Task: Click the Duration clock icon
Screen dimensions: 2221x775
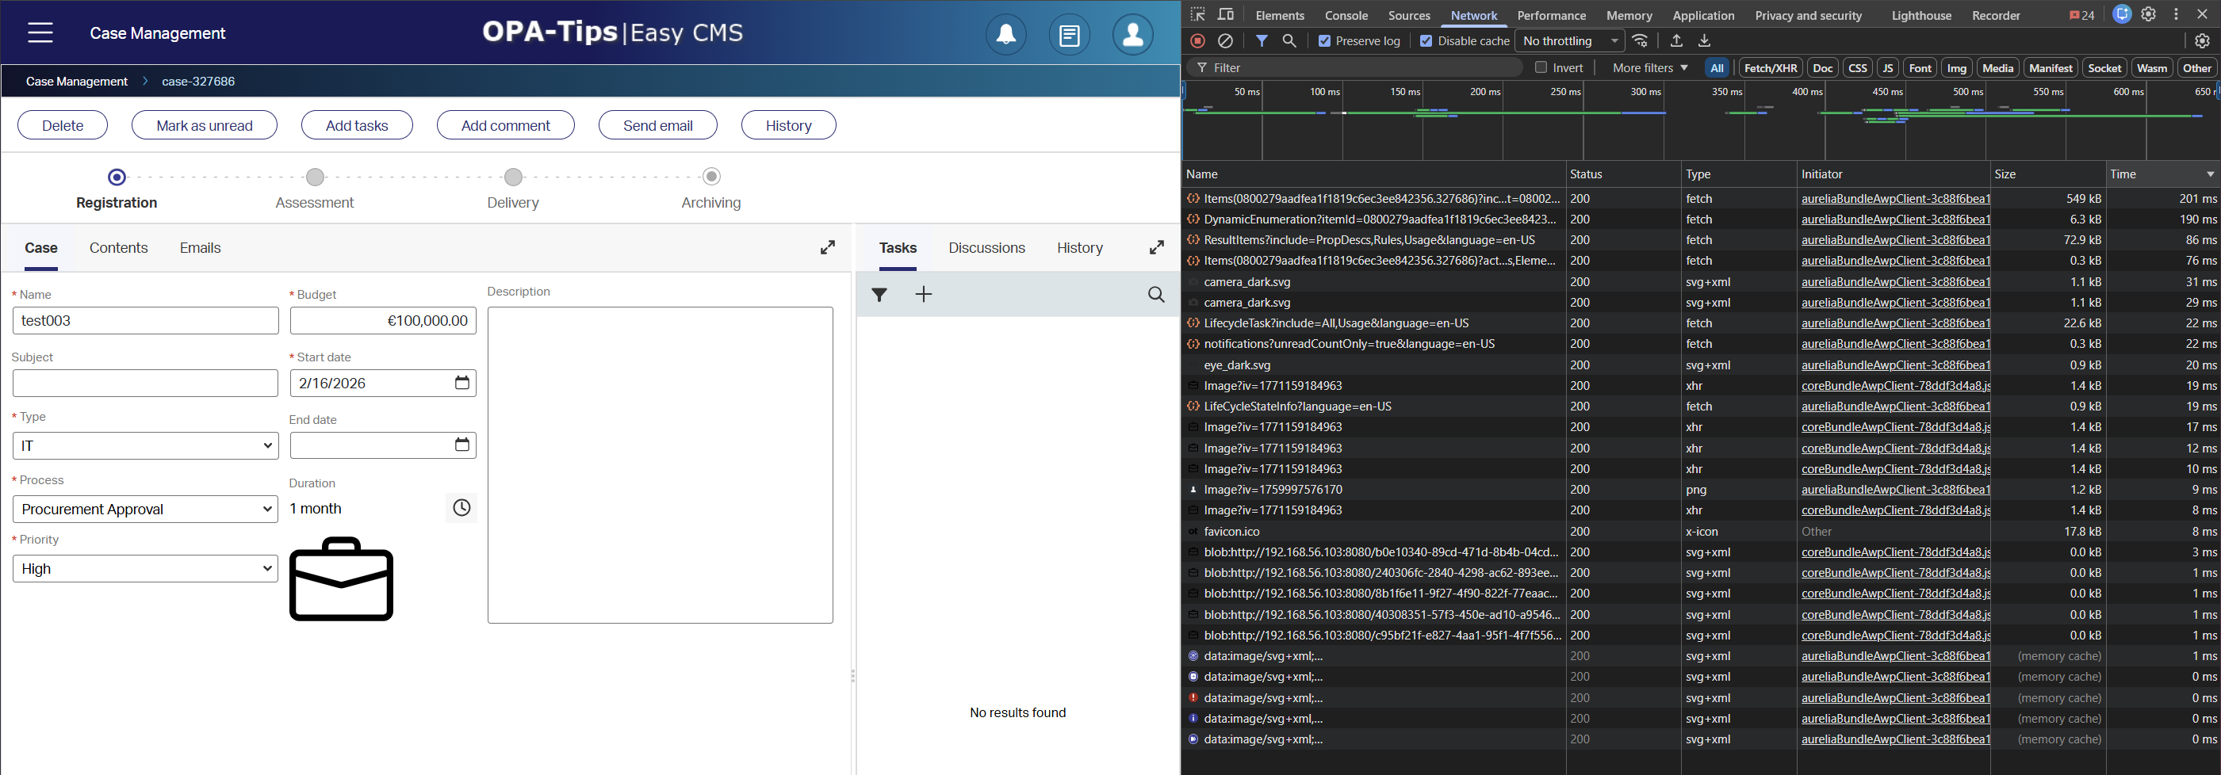Action: (x=461, y=508)
